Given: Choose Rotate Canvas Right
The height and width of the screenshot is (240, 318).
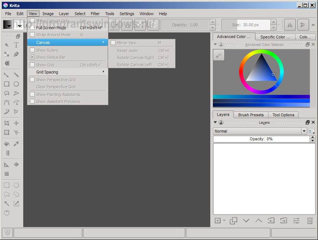Looking at the screenshot, I should point(142,58).
